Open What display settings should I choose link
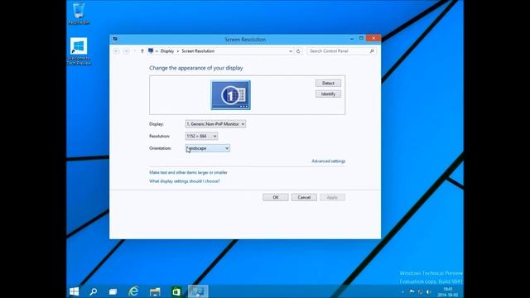Image resolution: width=530 pixels, height=298 pixels. point(185,181)
